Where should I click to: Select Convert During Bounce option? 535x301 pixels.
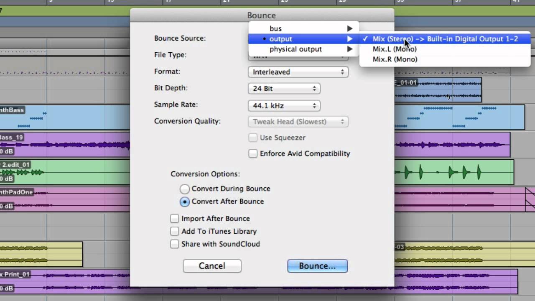[x=184, y=189]
